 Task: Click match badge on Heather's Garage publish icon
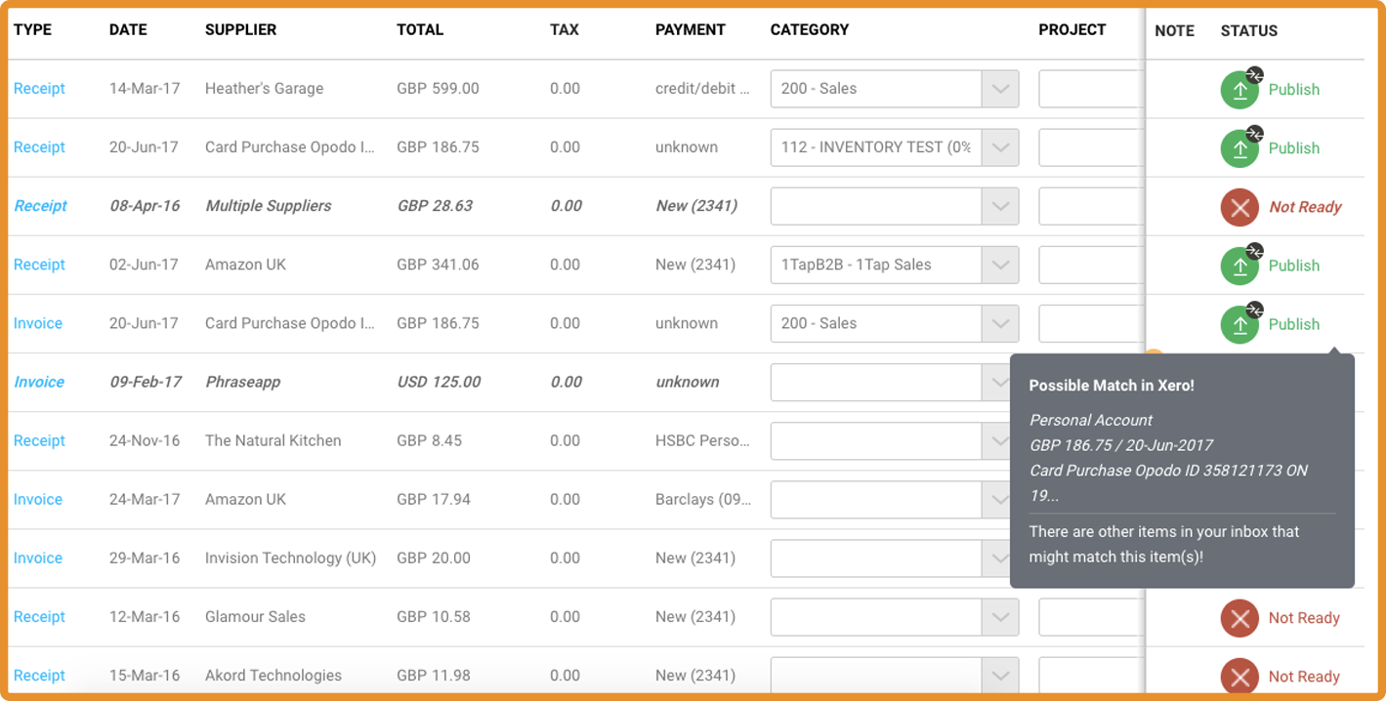(x=1255, y=75)
